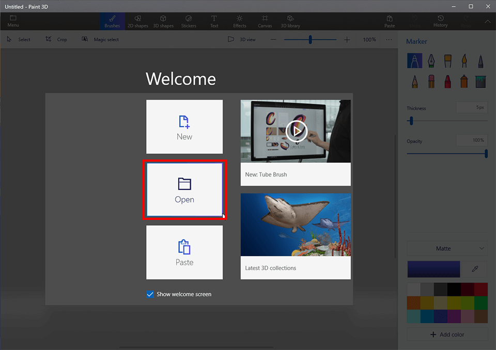Open the Menu in the top left
496x350 pixels.
(x=12, y=21)
